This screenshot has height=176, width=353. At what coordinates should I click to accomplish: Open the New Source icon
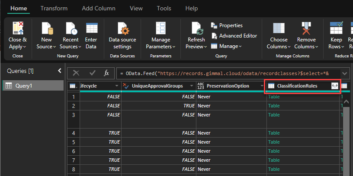coord(46,28)
